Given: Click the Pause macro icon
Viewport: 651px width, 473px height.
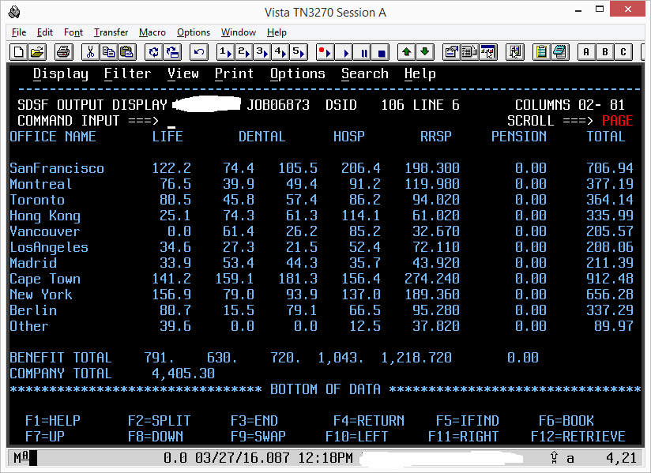Looking at the screenshot, I should (x=363, y=52).
